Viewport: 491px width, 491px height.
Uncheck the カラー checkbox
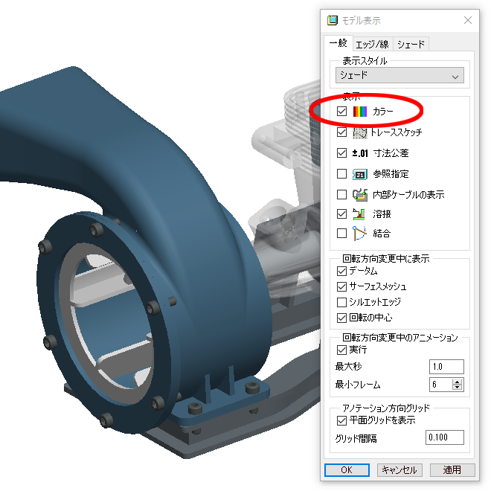[x=341, y=112]
